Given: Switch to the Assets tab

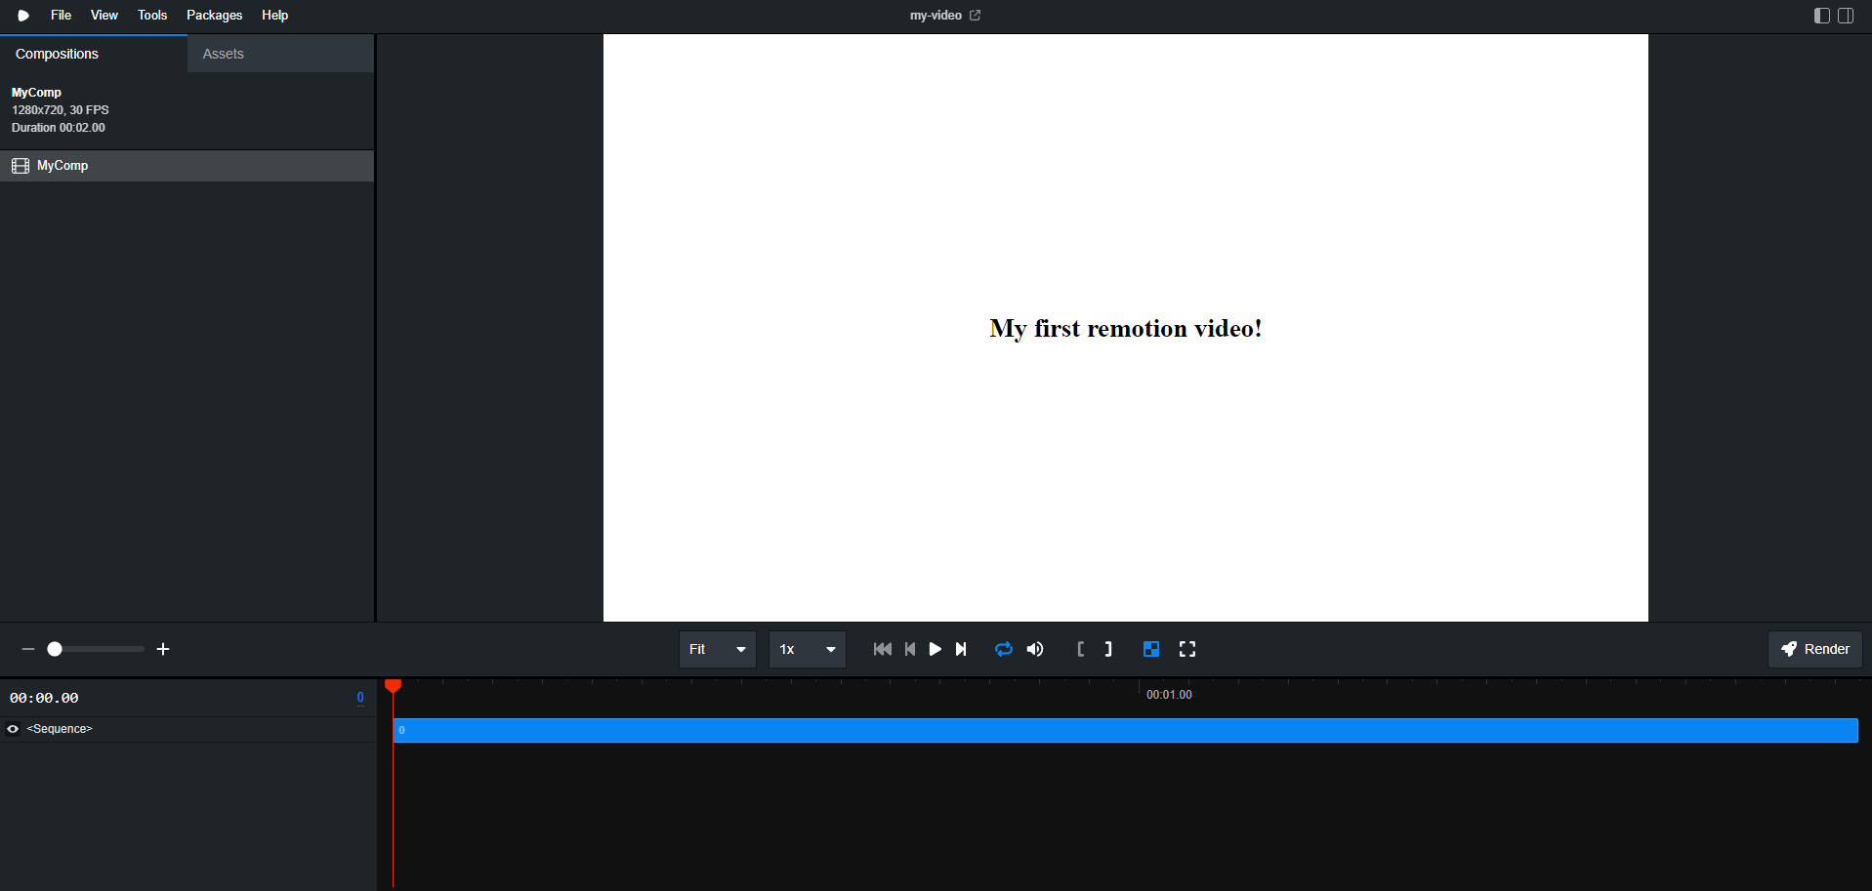Looking at the screenshot, I should point(224,54).
